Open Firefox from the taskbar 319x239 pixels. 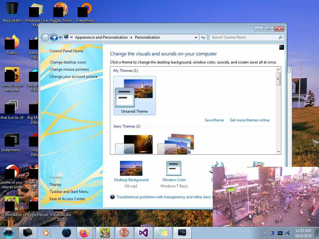pos(84,233)
